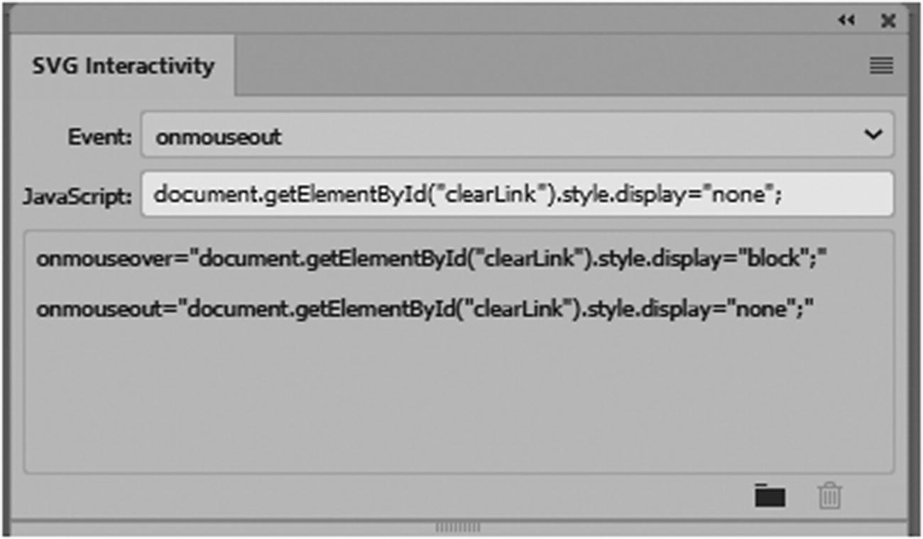The width and height of the screenshot is (923, 539).
Task: Click the JavaScript label
Action: [77, 196]
